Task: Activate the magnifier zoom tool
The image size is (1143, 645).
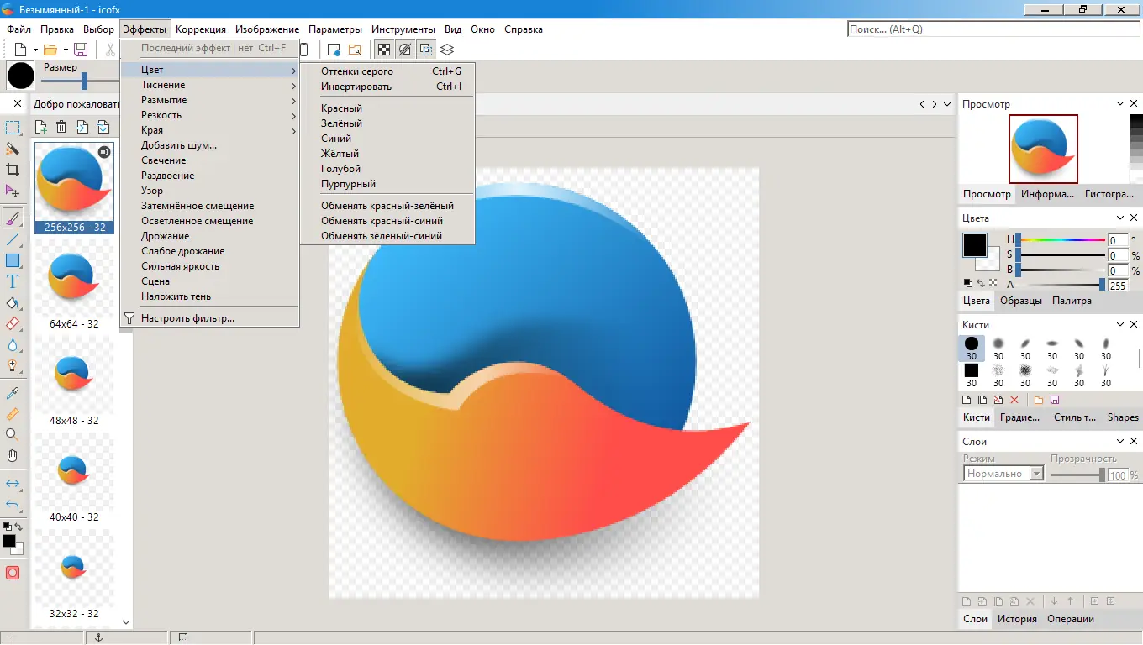Action: point(13,435)
